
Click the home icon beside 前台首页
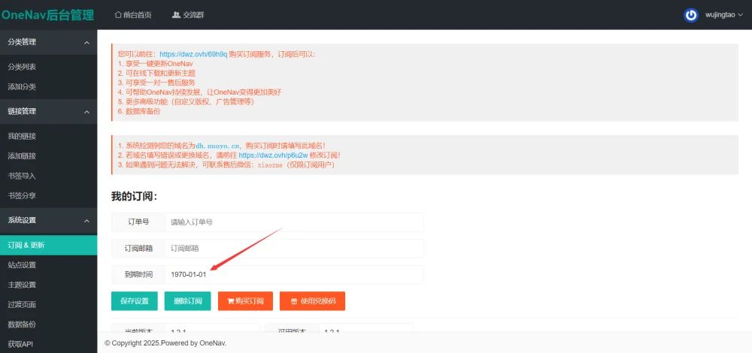(118, 15)
